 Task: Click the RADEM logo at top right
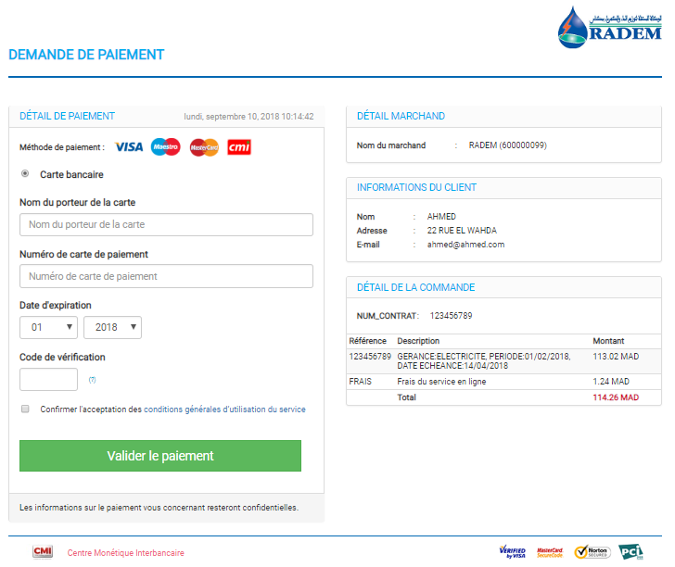click(x=609, y=27)
